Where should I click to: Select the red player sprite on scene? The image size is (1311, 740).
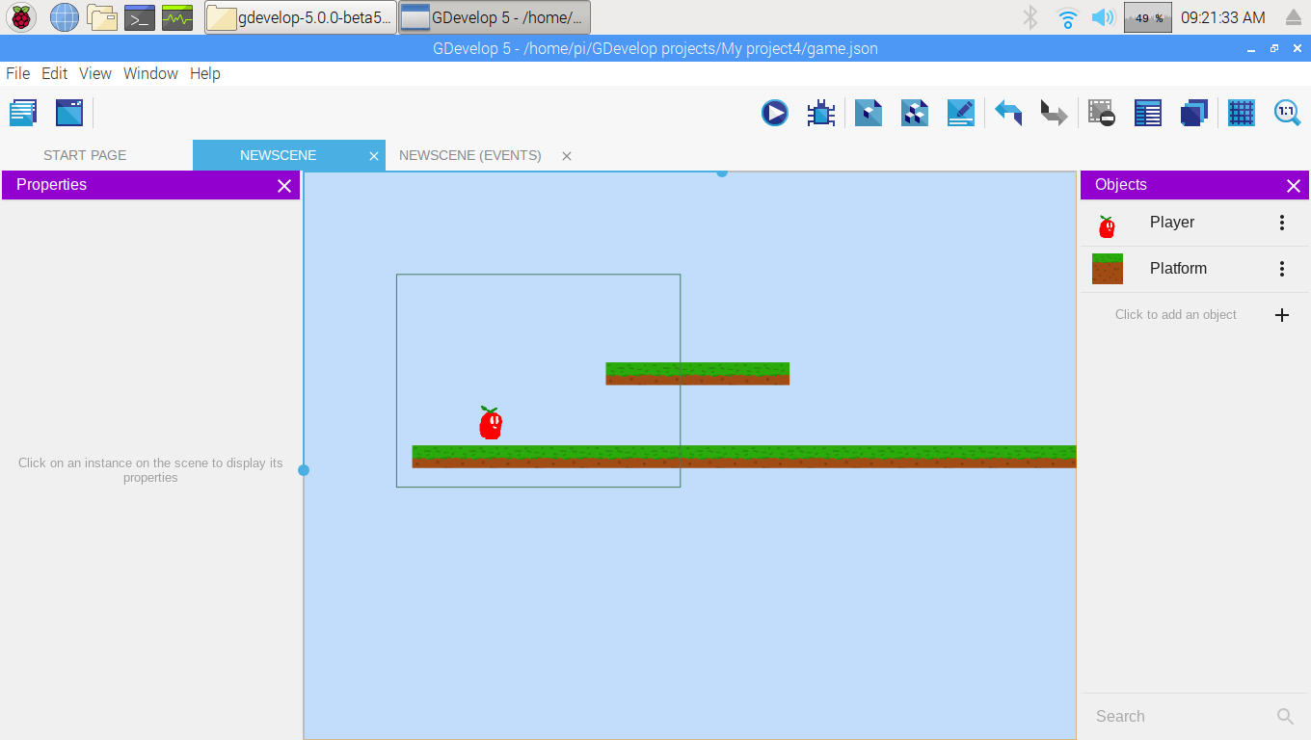491,423
